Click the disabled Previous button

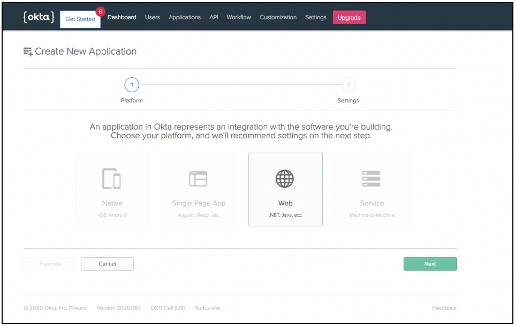point(50,264)
